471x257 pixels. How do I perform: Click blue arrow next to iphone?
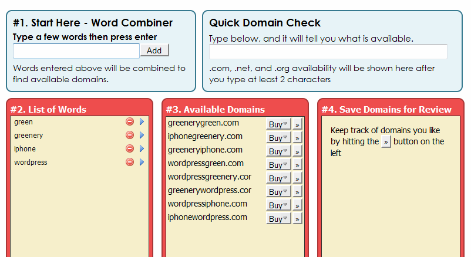point(142,148)
